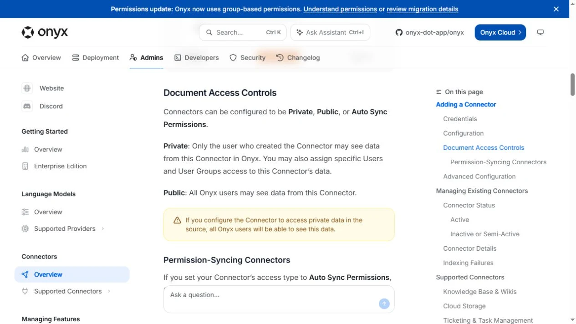Viewport: 576px width, 324px height.
Task: Open the Understand permissions link
Action: [x=340, y=9]
